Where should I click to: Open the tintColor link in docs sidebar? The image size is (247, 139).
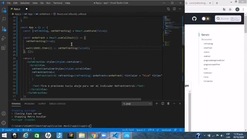click(208, 73)
